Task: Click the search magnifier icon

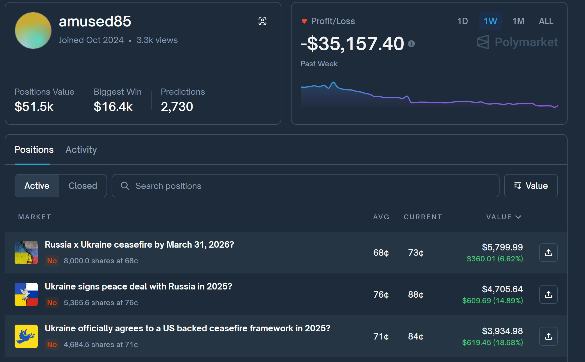Action: [x=125, y=186]
